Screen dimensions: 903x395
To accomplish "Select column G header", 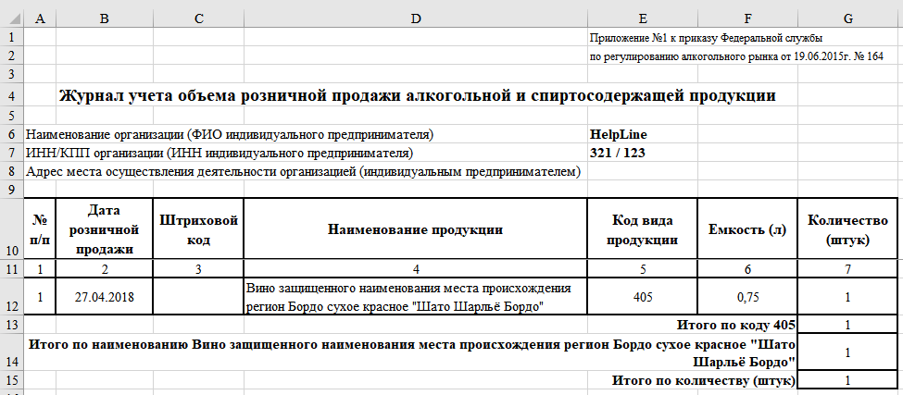I will tap(847, 19).
